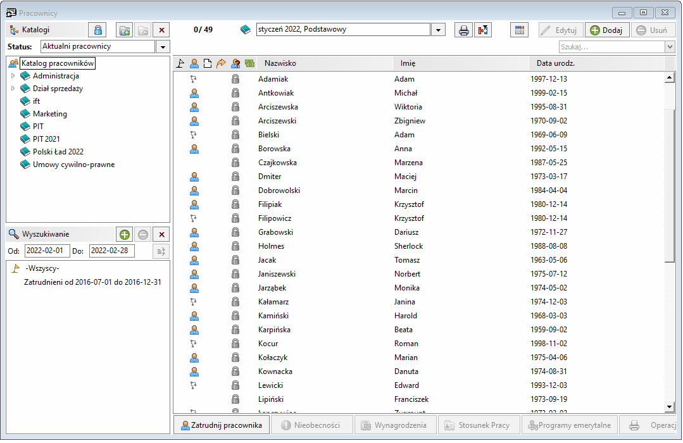Click the person icon in Antkowiak row

point(194,93)
